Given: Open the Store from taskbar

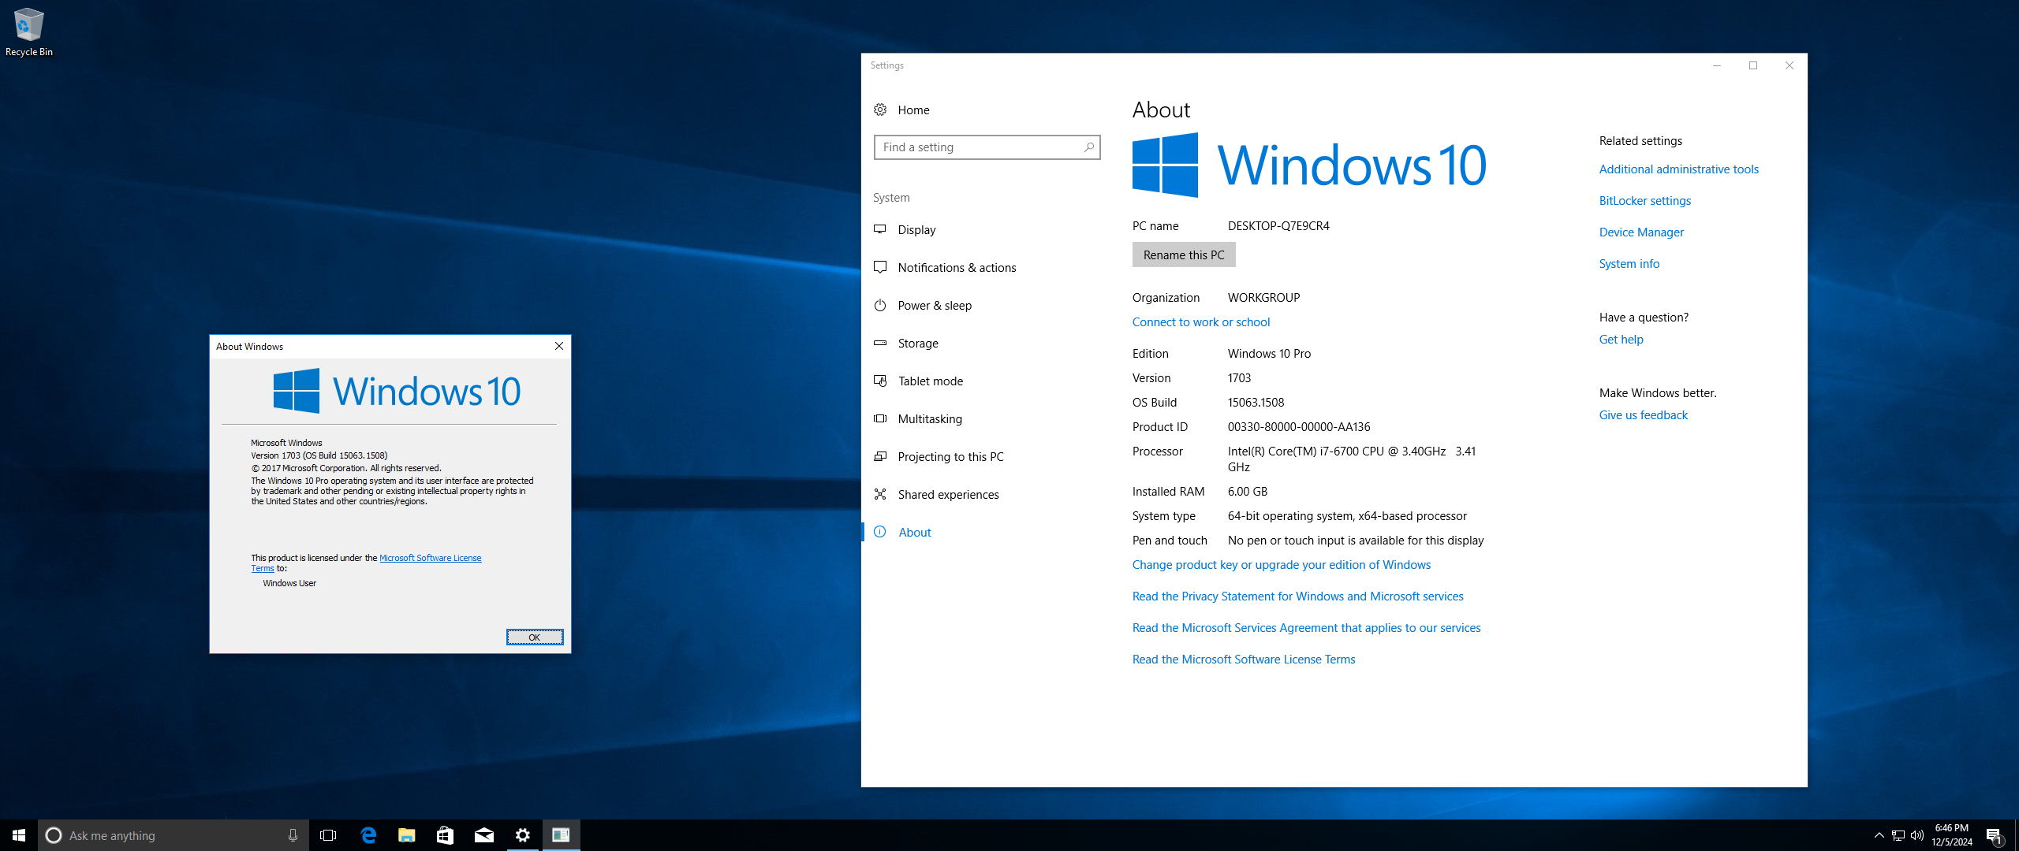Looking at the screenshot, I should point(445,835).
